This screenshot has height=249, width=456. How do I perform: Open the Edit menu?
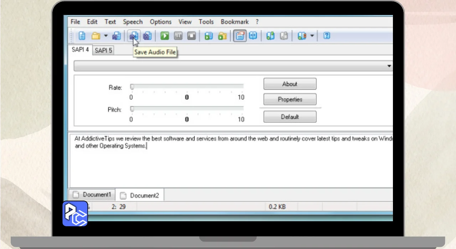click(92, 22)
